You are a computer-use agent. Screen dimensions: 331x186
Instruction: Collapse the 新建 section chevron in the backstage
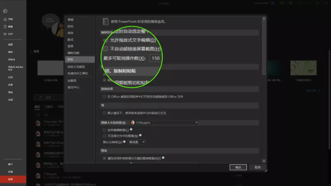tap(31, 51)
